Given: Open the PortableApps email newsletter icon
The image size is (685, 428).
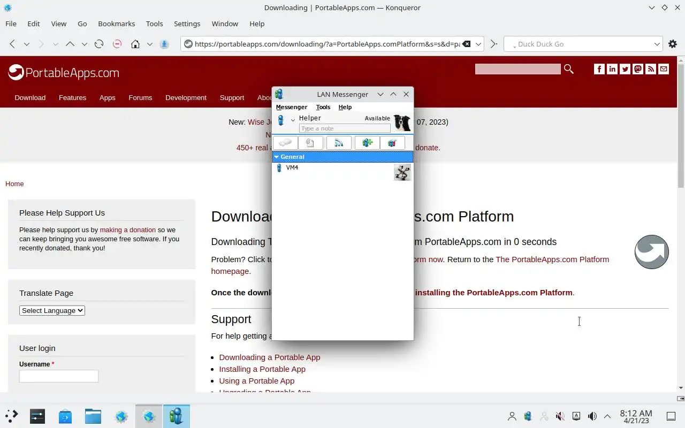Looking at the screenshot, I should click(x=664, y=69).
